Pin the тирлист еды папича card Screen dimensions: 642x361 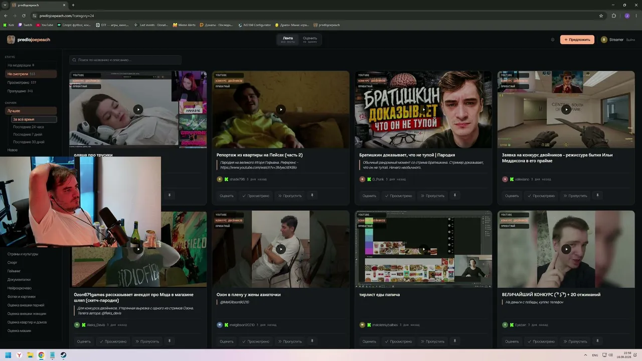(454, 341)
